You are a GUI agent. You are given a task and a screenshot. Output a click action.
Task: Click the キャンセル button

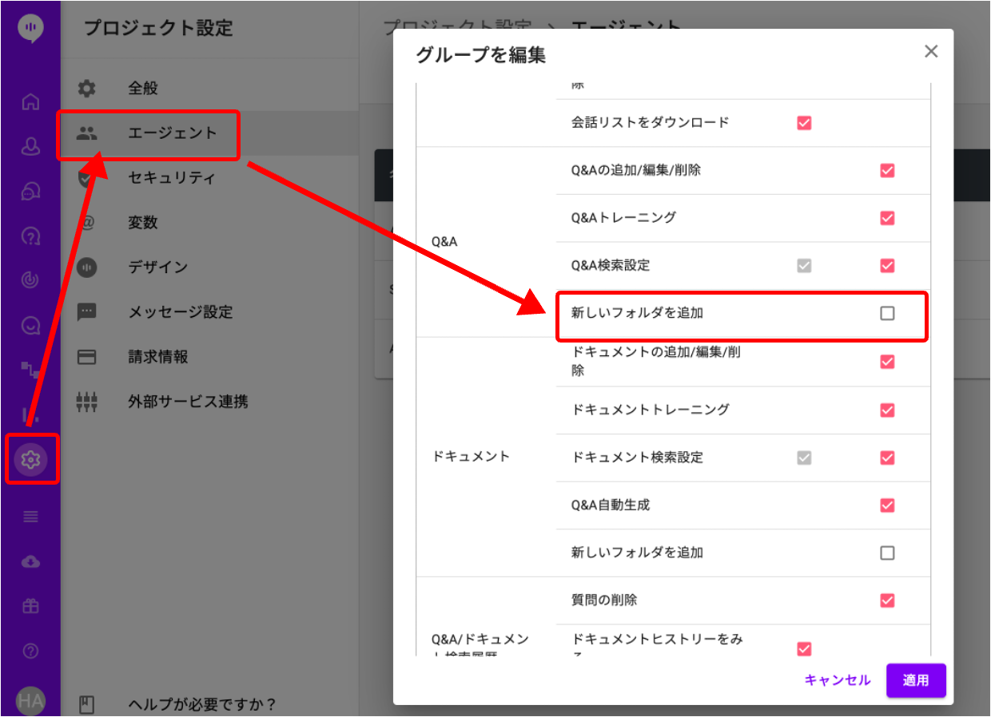[837, 680]
